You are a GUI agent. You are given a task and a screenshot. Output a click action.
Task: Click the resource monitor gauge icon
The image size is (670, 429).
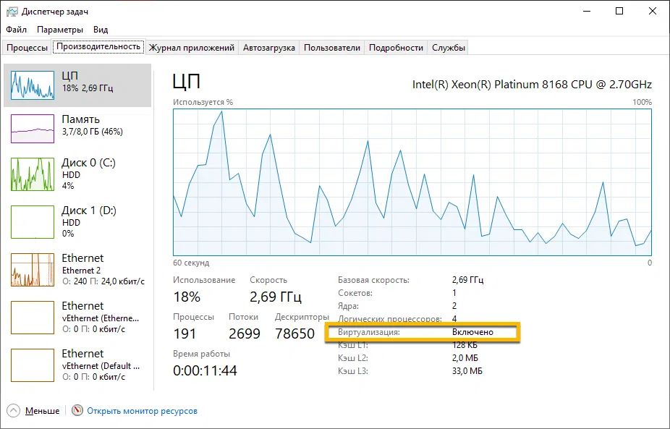(x=77, y=411)
